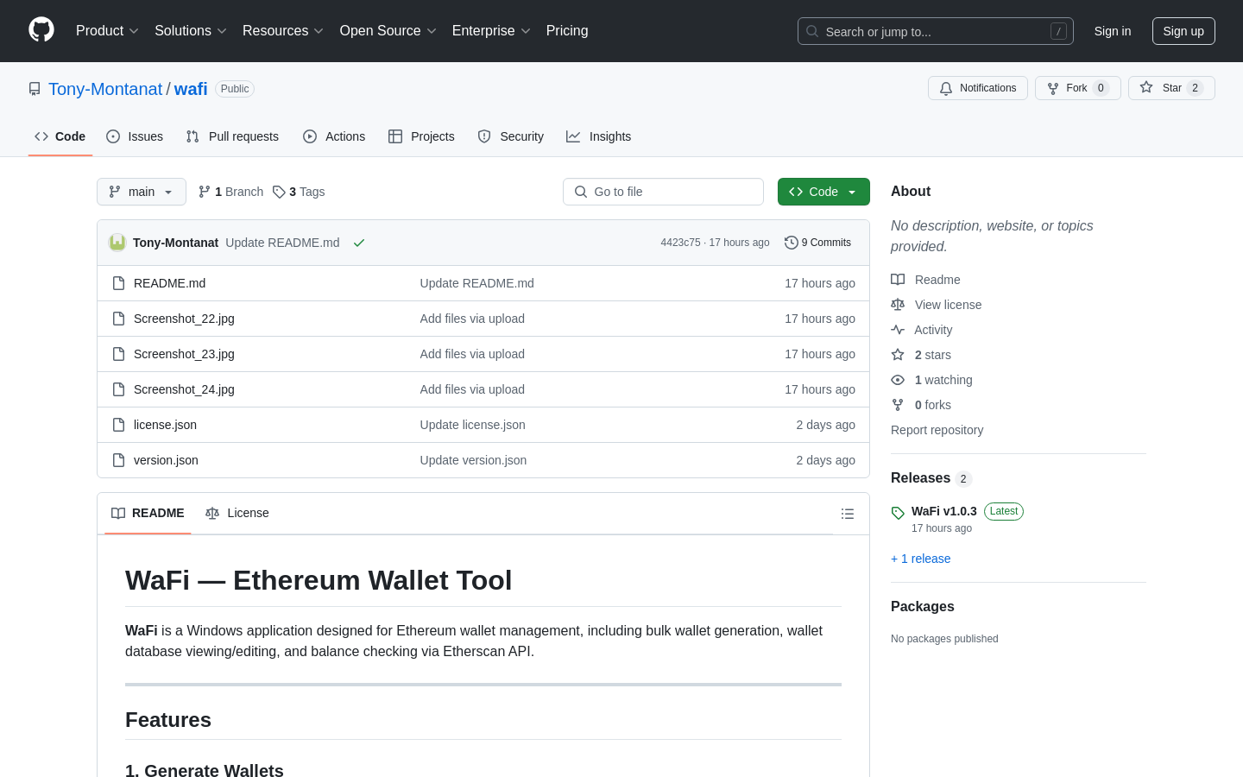Open the Tony-Montanat owner profile link

pyautogui.click(x=105, y=89)
